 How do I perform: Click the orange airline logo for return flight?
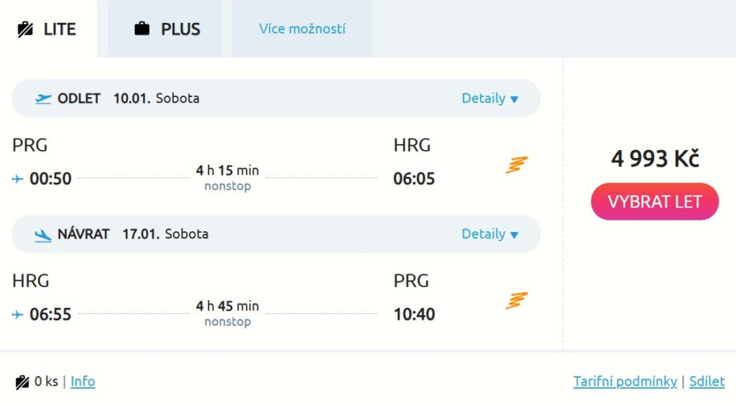516,301
